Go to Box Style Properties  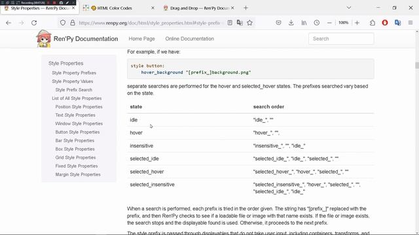[x=75, y=149]
